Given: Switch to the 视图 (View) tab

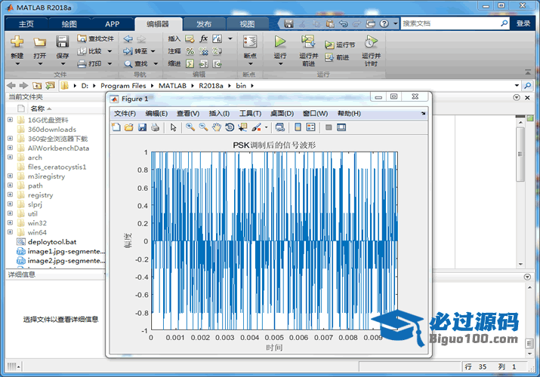Looking at the screenshot, I should [247, 24].
